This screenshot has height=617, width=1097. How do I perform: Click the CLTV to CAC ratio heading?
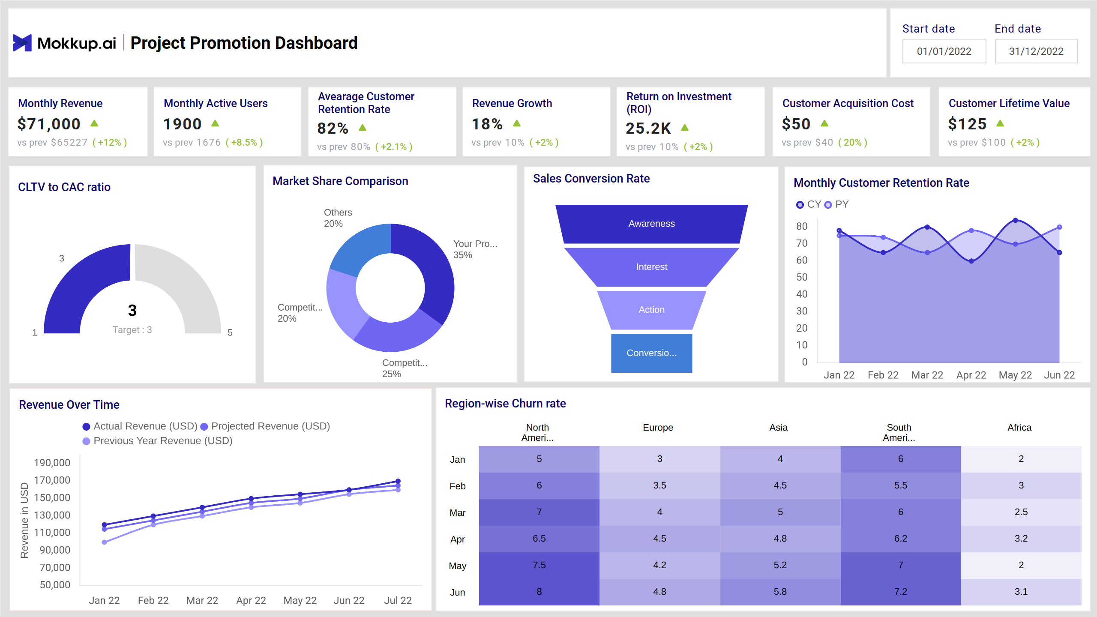click(x=64, y=187)
